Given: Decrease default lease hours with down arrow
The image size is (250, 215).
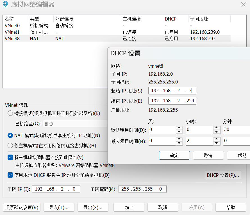Looking at the screenshot, I should 216,132.
